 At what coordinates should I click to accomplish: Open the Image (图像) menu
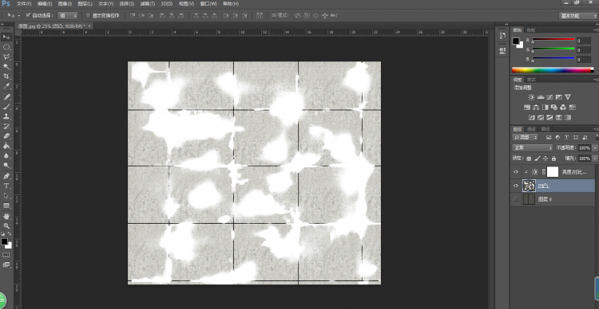pyautogui.click(x=65, y=4)
